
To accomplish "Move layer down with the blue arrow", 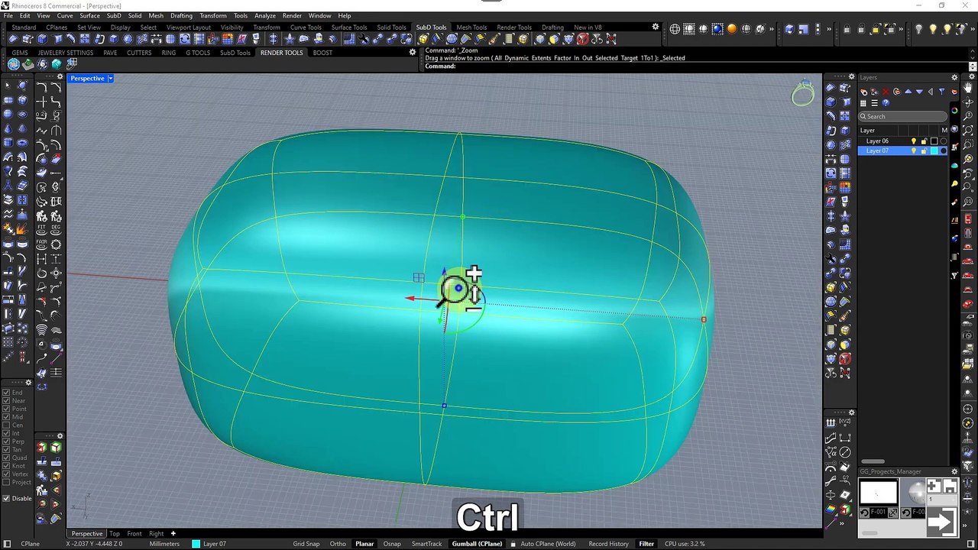I will [919, 92].
